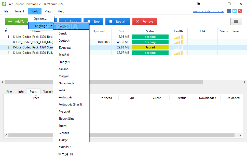Open the Google Plus icon link

coord(240,11)
